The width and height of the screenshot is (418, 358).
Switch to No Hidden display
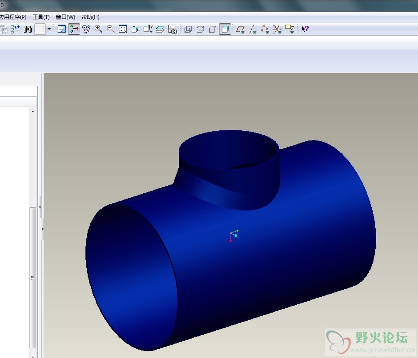(x=212, y=29)
